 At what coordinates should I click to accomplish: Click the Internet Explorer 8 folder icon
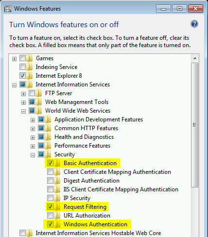click(x=29, y=76)
